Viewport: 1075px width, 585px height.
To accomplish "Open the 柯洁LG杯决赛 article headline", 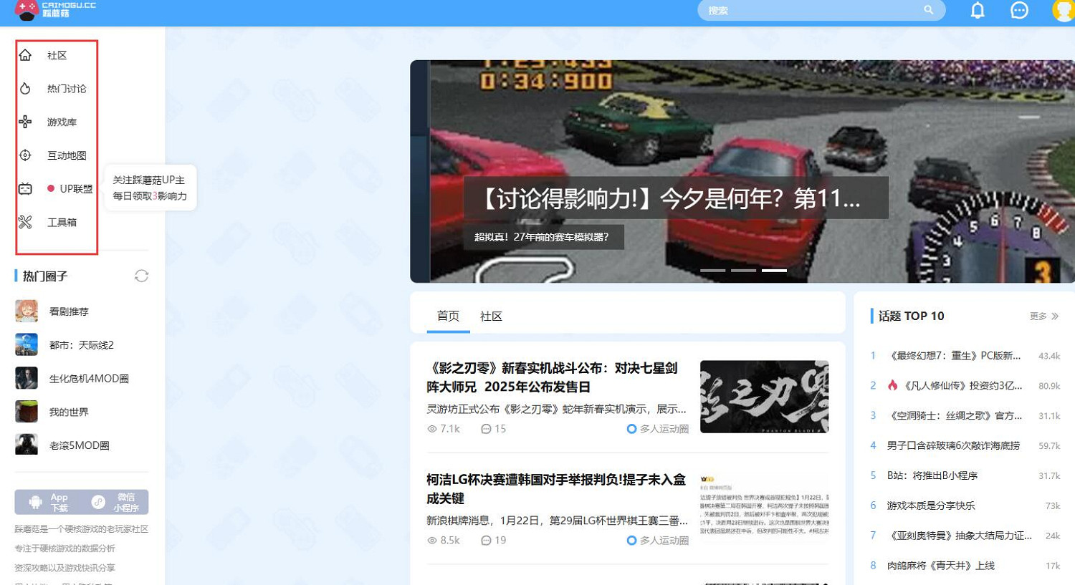I will click(555, 488).
